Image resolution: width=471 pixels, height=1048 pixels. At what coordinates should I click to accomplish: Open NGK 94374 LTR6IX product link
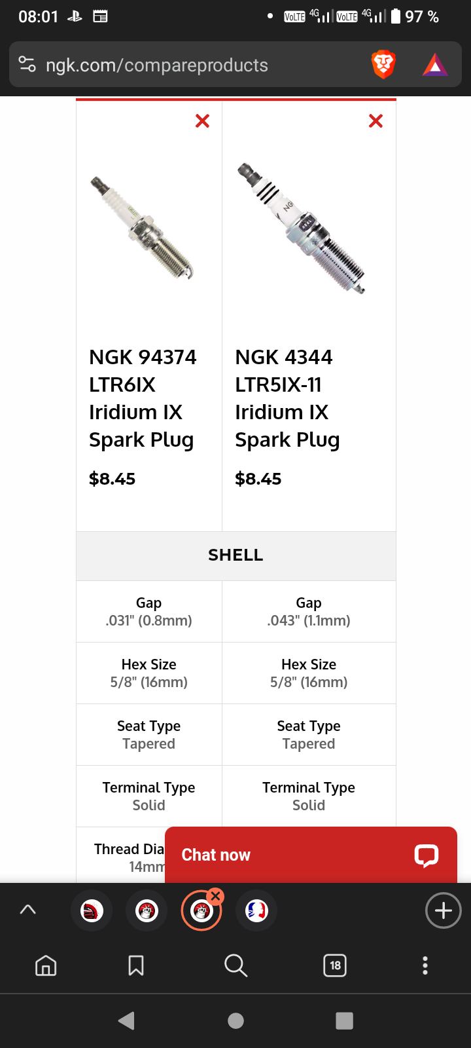coord(143,398)
